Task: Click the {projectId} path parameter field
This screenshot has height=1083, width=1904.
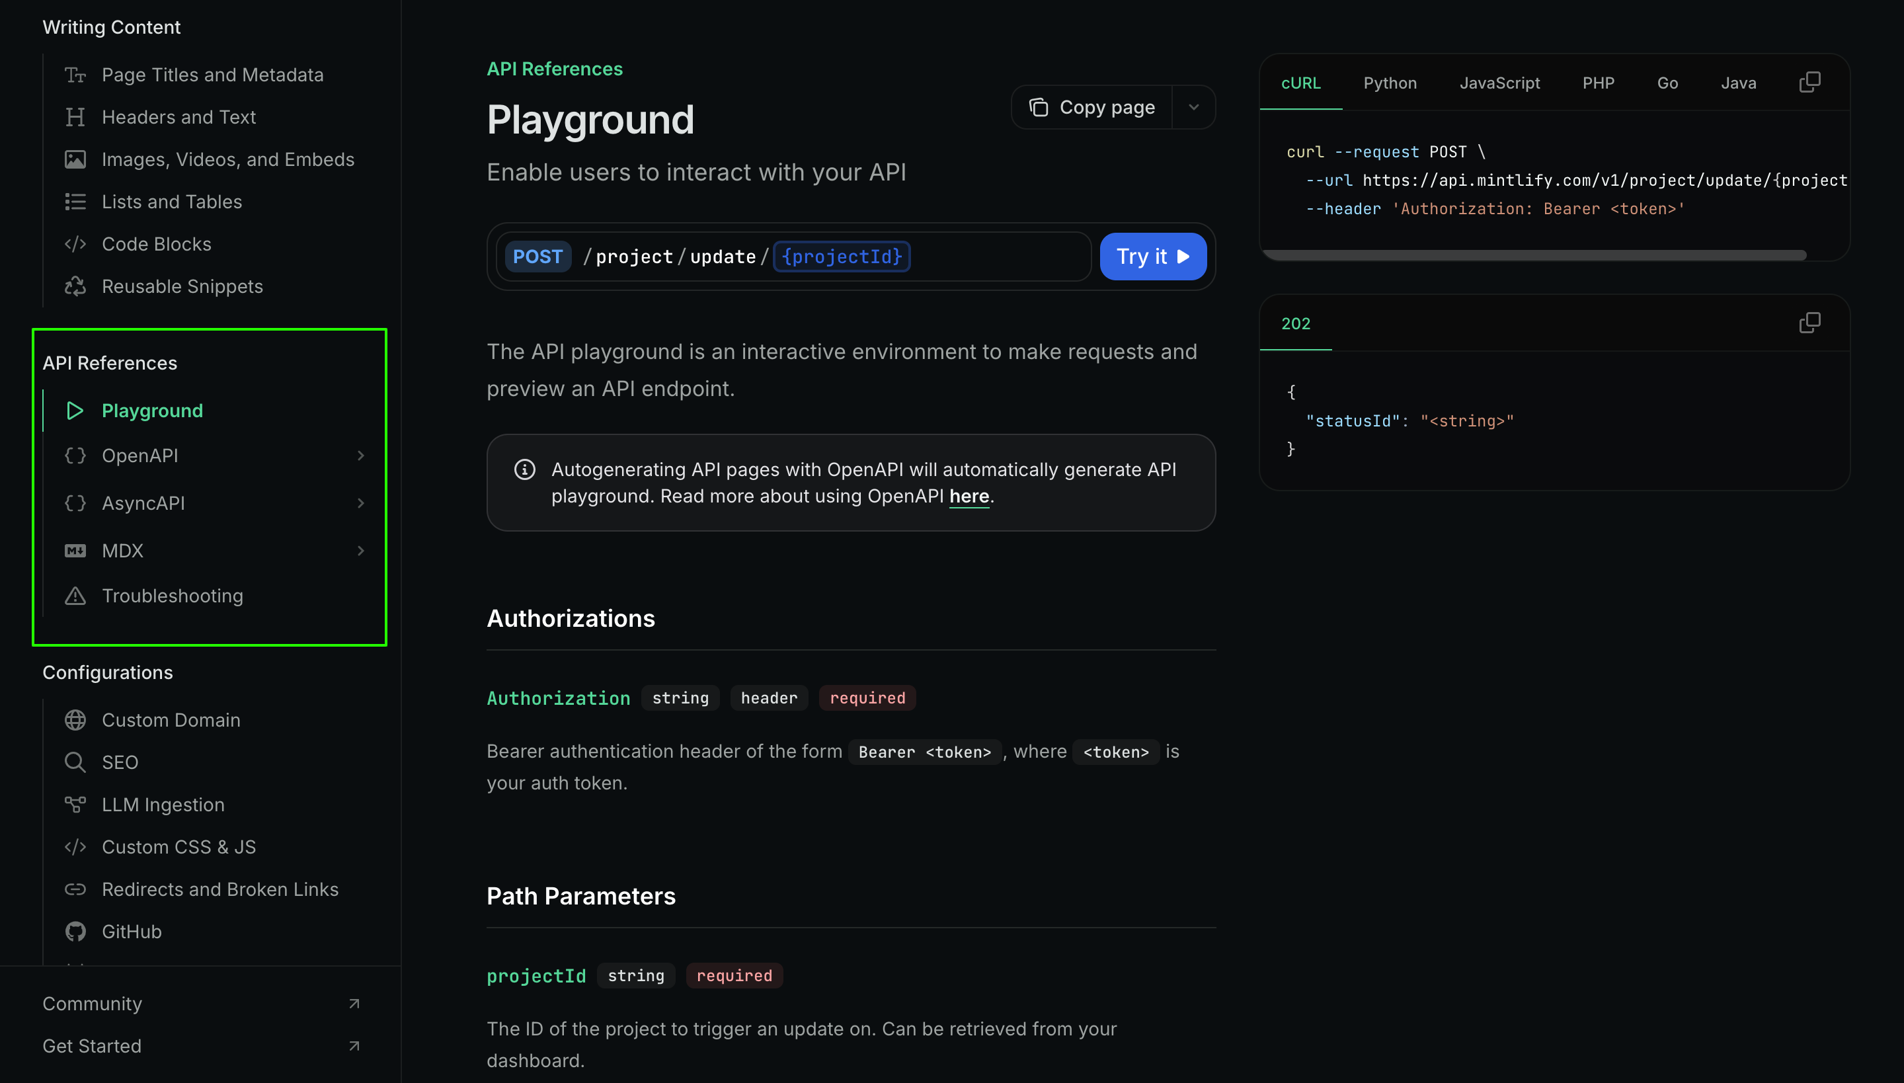Action: [841, 257]
